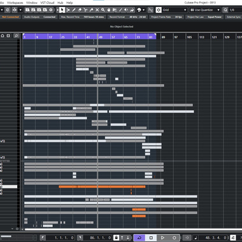Image resolution: width=242 pixels, height=242 pixels.
Task: Open the color palette selector
Action: [139, 10]
